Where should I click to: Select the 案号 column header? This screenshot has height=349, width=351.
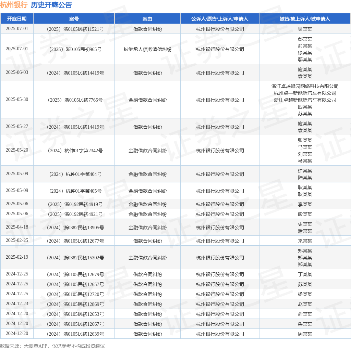click(74, 19)
